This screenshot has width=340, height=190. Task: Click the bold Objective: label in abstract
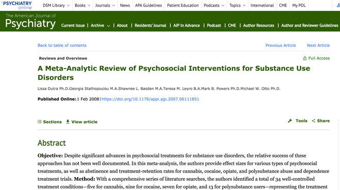click(x=50, y=156)
